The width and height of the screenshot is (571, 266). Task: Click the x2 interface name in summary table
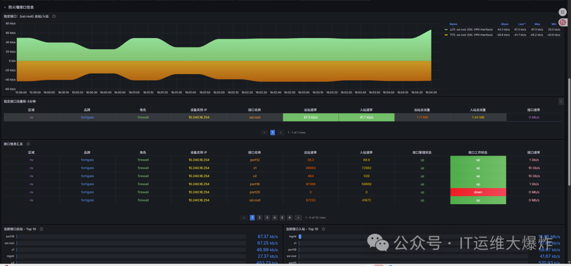(255, 176)
